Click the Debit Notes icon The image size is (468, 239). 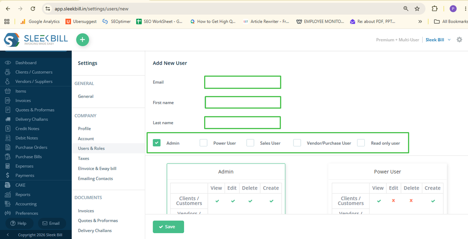tap(8, 138)
